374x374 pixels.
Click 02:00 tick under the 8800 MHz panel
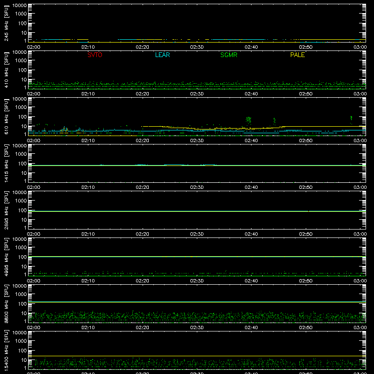point(34,328)
